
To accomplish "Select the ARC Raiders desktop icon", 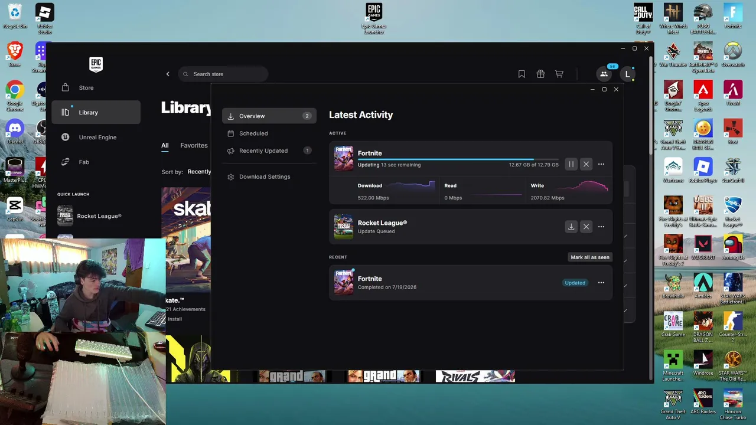I will (703, 402).
